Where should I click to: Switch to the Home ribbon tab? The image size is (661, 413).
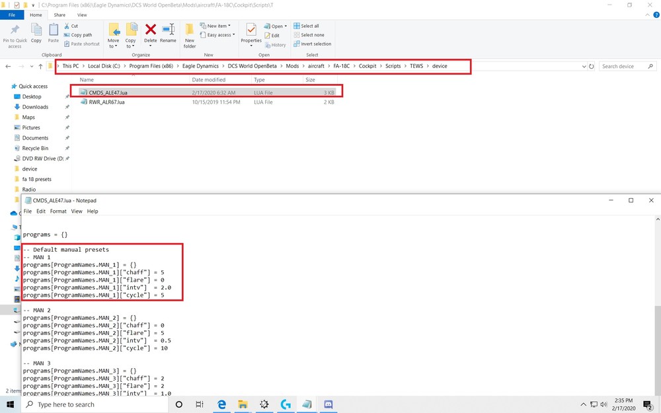(36, 15)
